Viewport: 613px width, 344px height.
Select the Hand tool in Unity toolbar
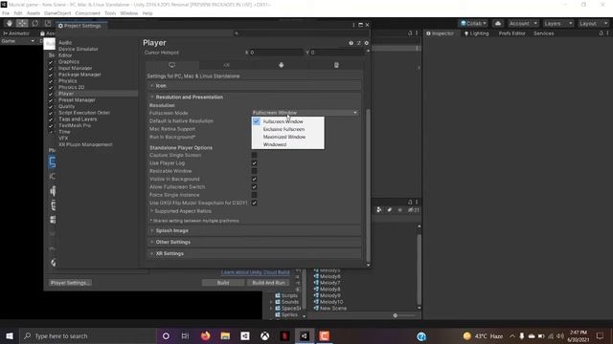pyautogui.click(x=10, y=23)
